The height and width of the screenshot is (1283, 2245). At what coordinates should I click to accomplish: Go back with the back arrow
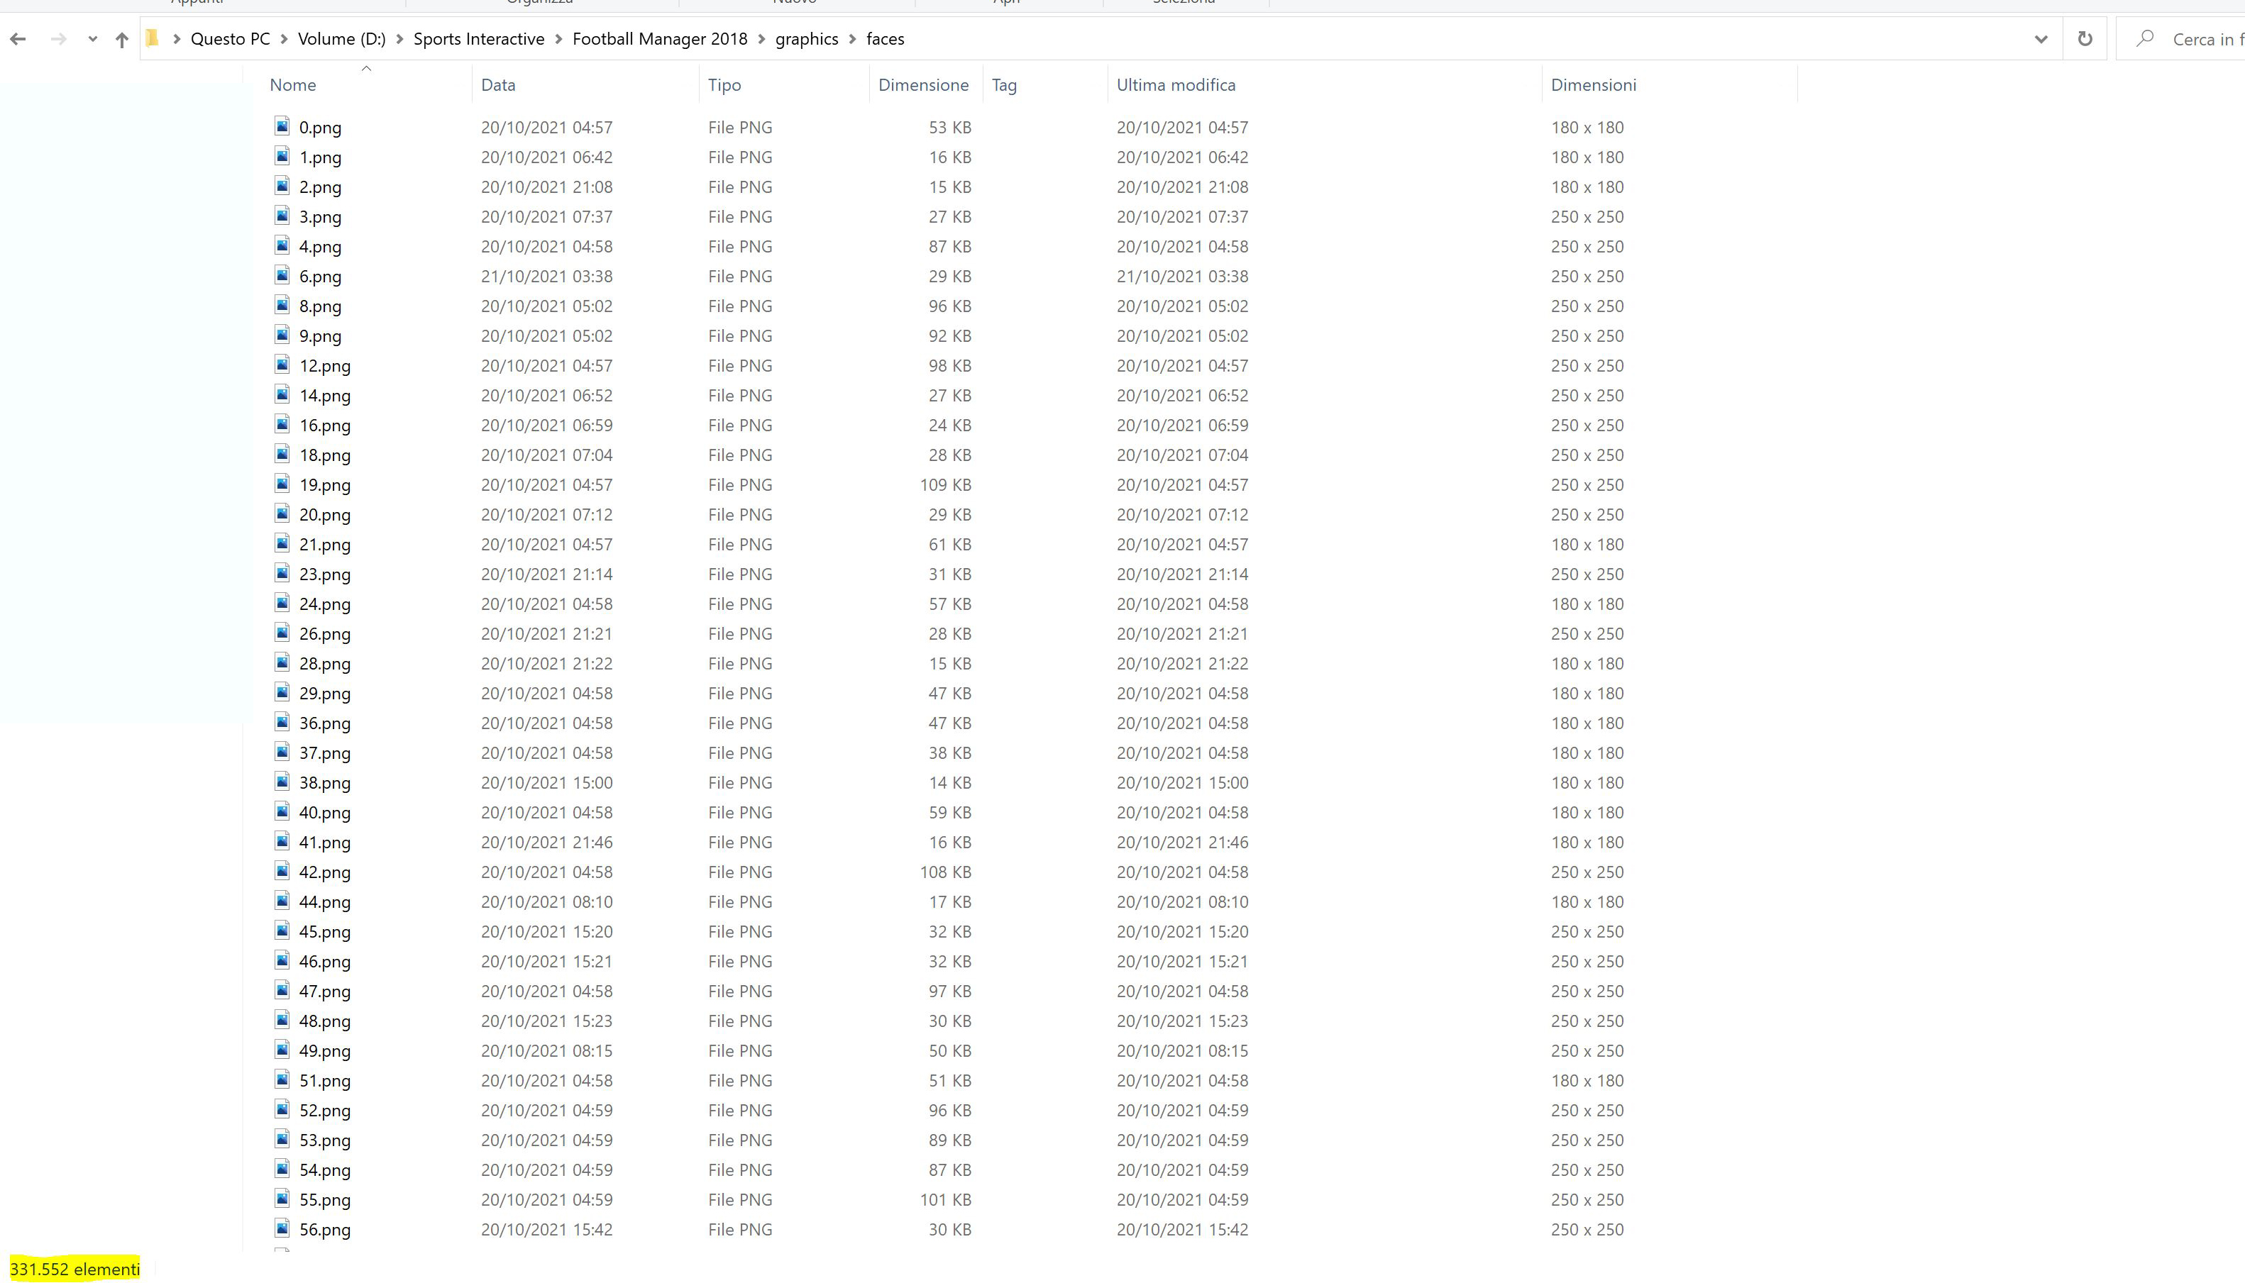tap(18, 39)
